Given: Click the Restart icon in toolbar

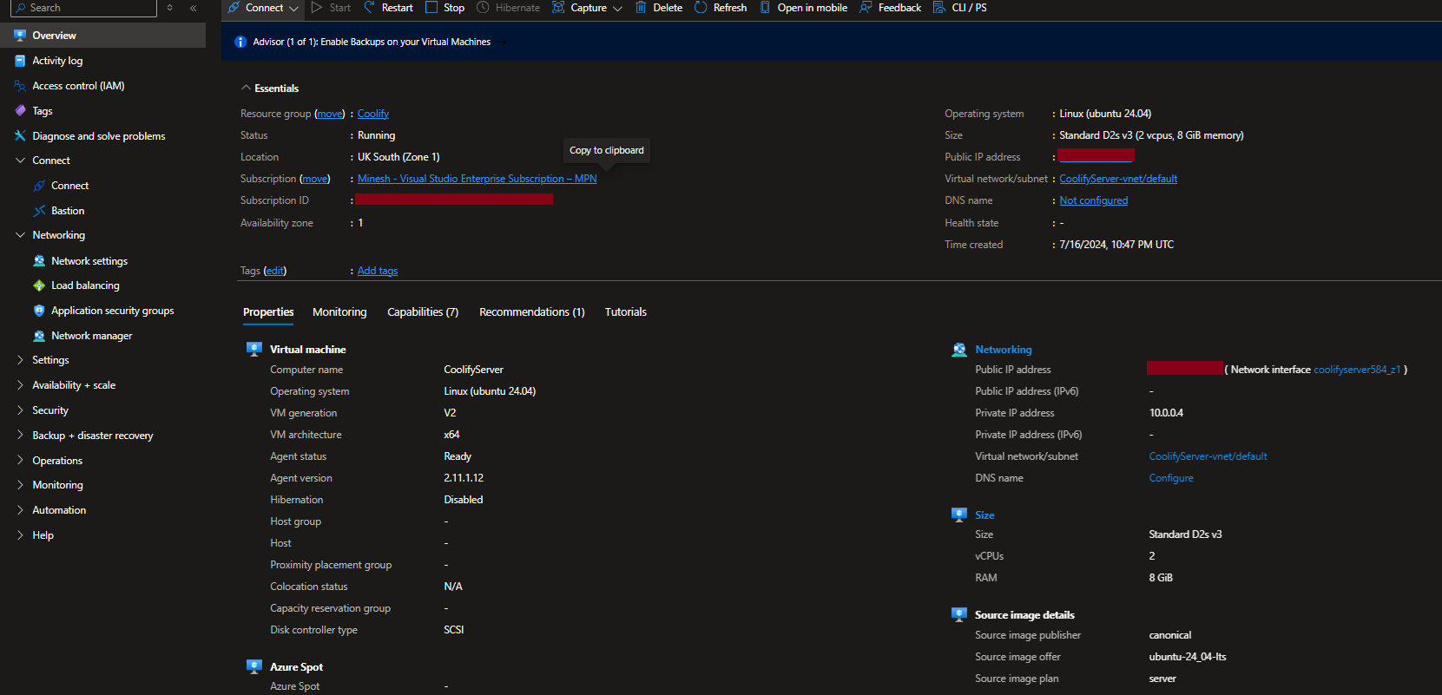Looking at the screenshot, I should (x=370, y=8).
